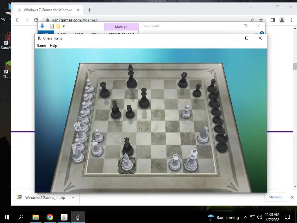Reload the Chrome page
The height and width of the screenshot is (223, 297).
coord(36,20)
